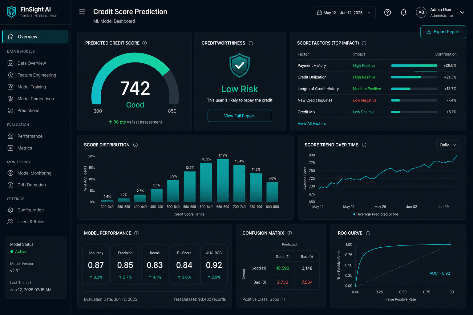
Task: Click the Data Overview sidebar icon
Action: click(10, 63)
